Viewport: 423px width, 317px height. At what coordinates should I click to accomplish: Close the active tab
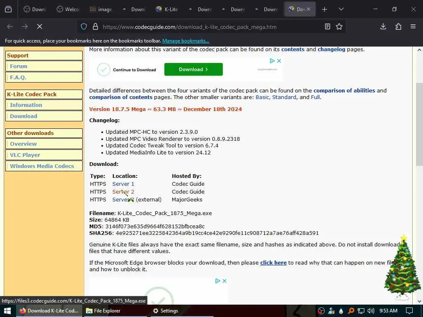(309, 9)
